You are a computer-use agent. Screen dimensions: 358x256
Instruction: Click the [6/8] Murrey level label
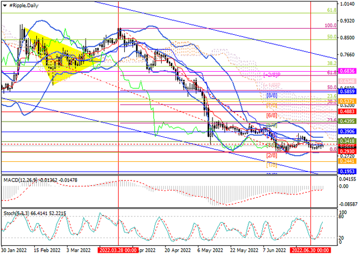coord(272,115)
